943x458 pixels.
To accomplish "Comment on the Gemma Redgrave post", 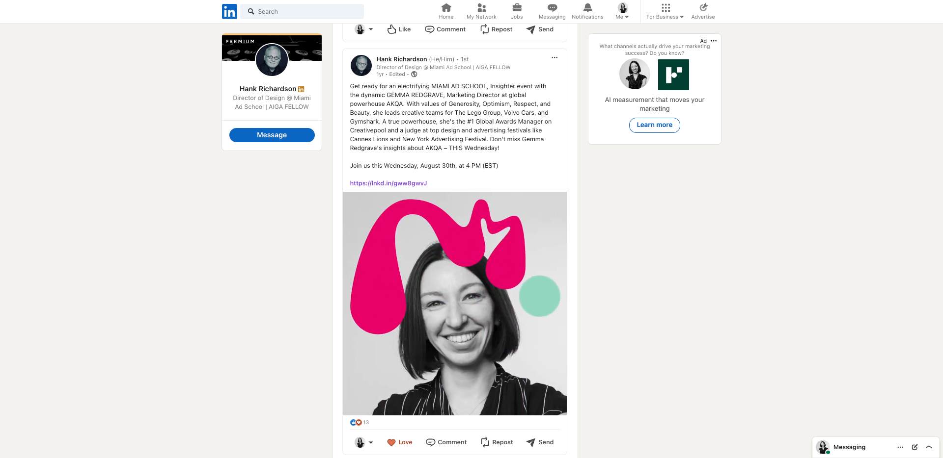I will tap(446, 442).
